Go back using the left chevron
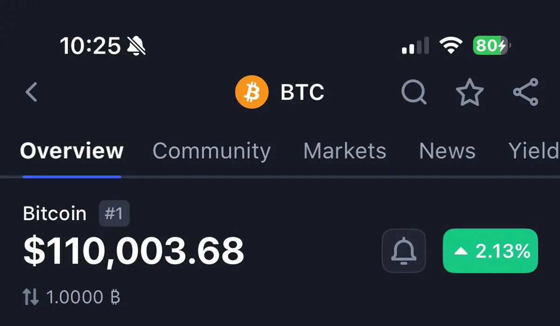This screenshot has height=326, width=560. (x=31, y=92)
